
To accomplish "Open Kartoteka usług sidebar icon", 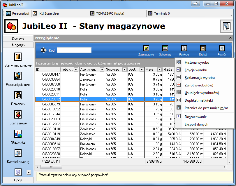I will pos(18,153).
